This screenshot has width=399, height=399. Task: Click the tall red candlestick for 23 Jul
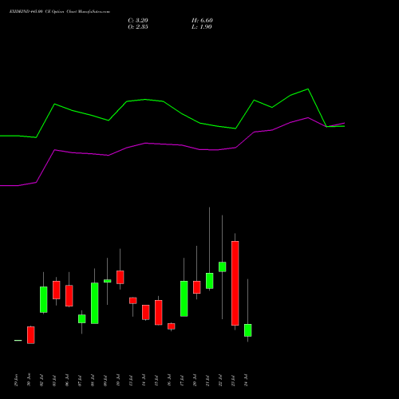pyautogui.click(x=235, y=283)
